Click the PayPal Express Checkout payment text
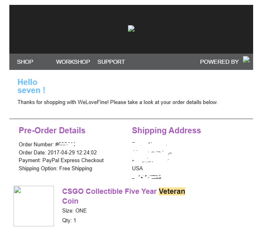 [x=73, y=160]
